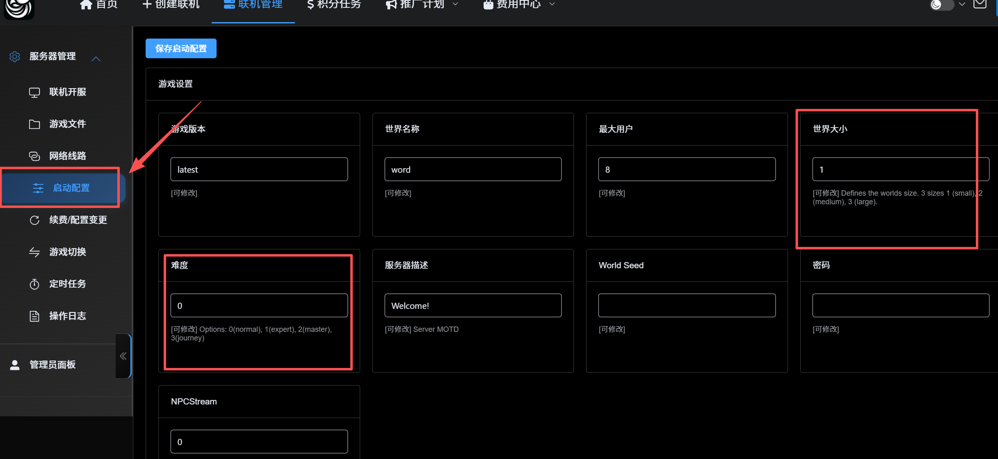Open 积分任务 menu item

coord(334,5)
